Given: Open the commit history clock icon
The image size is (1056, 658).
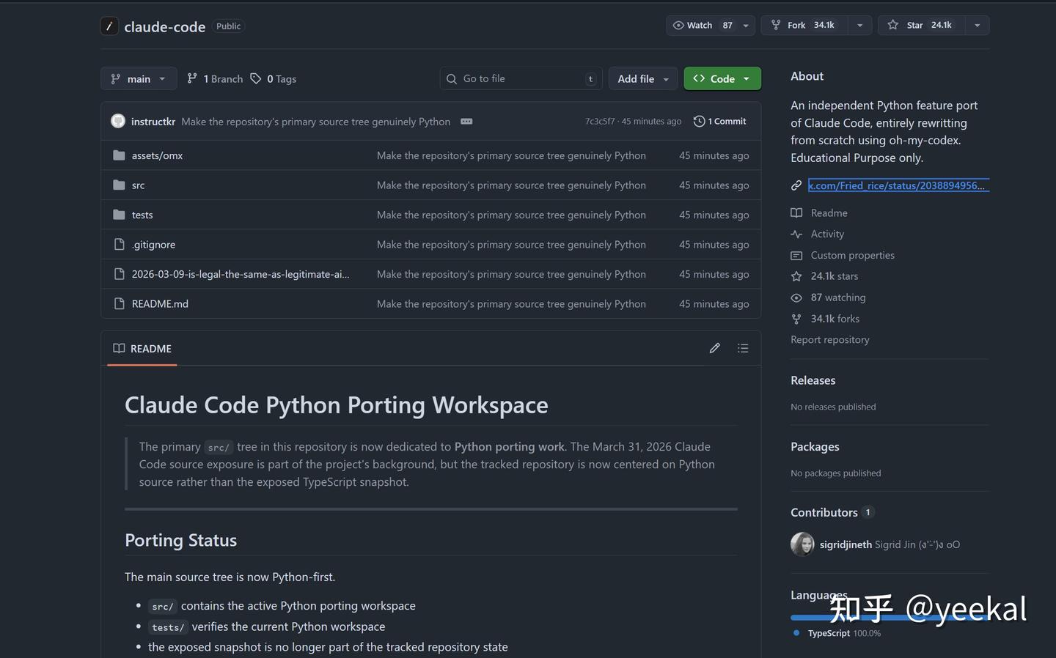Looking at the screenshot, I should click(x=699, y=121).
